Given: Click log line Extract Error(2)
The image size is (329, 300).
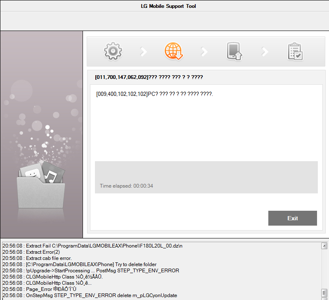Looking at the screenshot, I should point(31,252).
